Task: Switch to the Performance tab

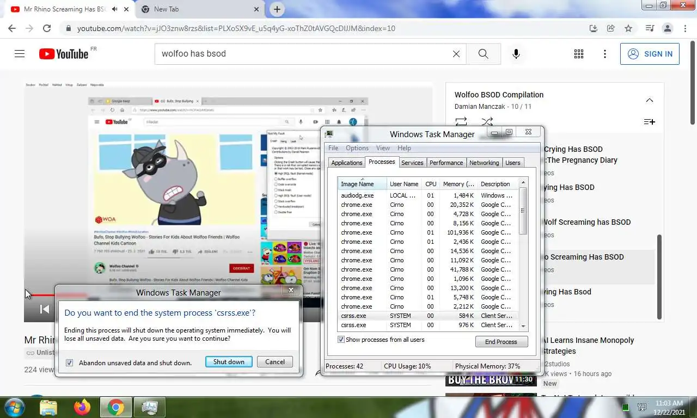Action: 447,163
